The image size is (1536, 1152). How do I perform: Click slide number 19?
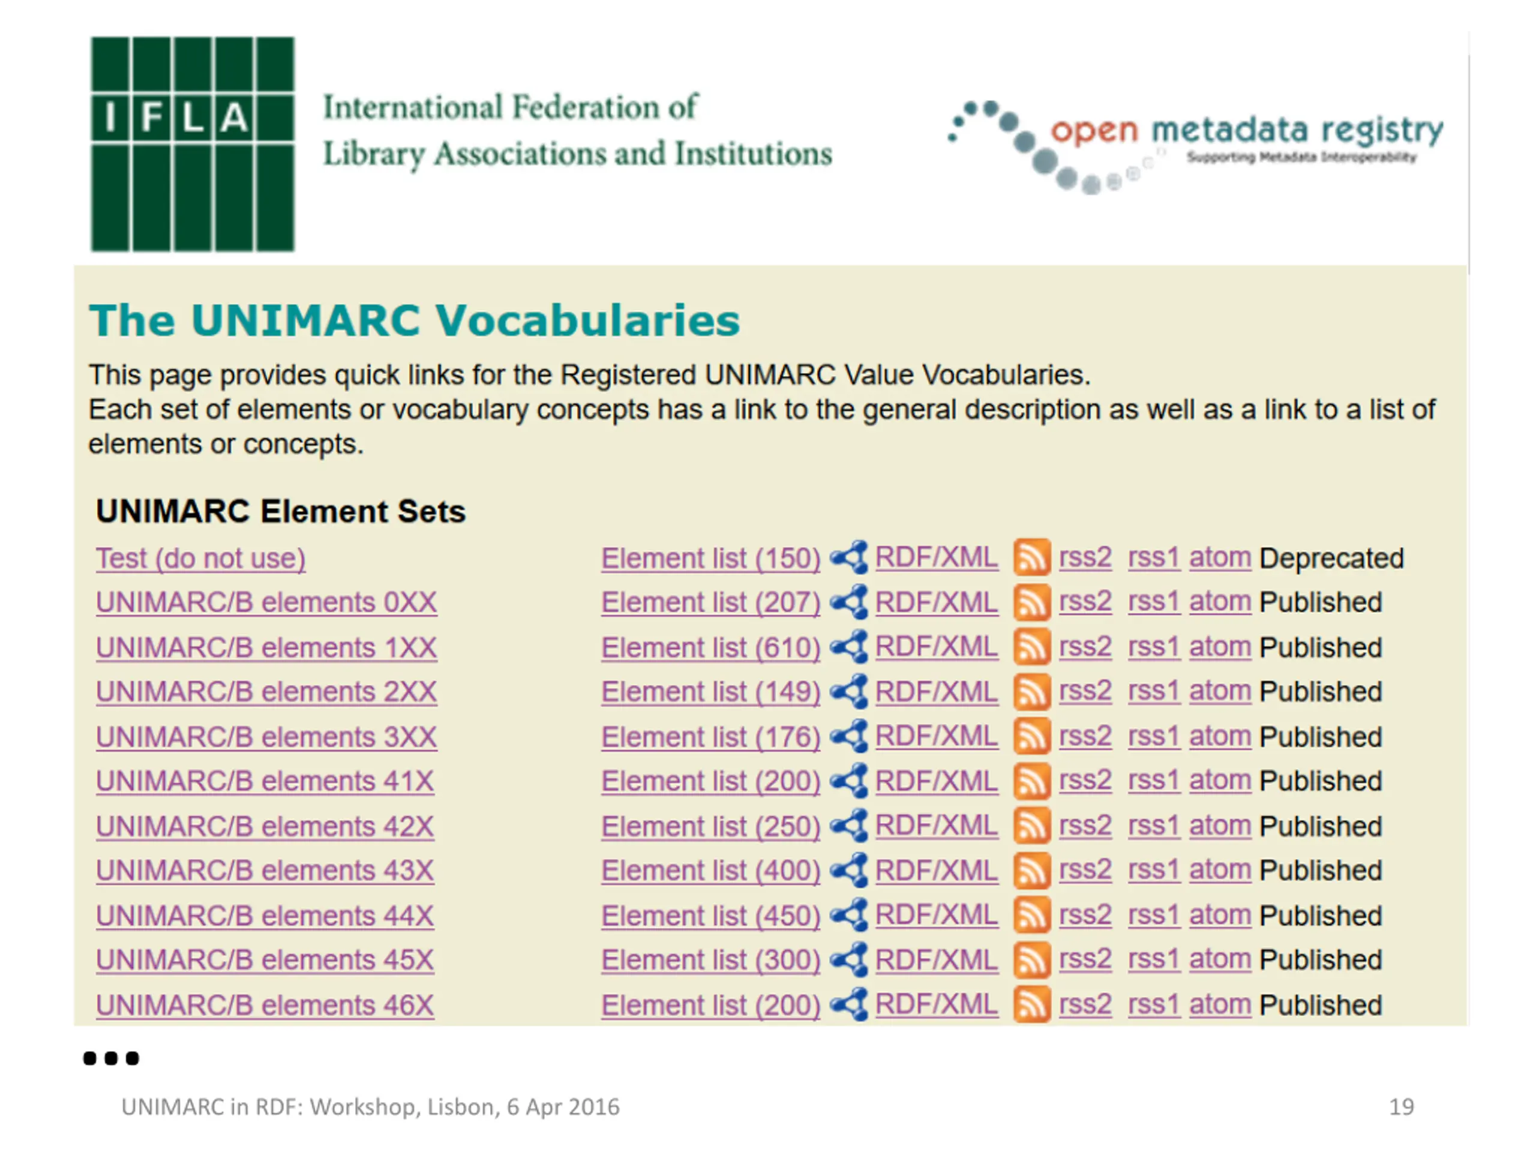click(1401, 1107)
